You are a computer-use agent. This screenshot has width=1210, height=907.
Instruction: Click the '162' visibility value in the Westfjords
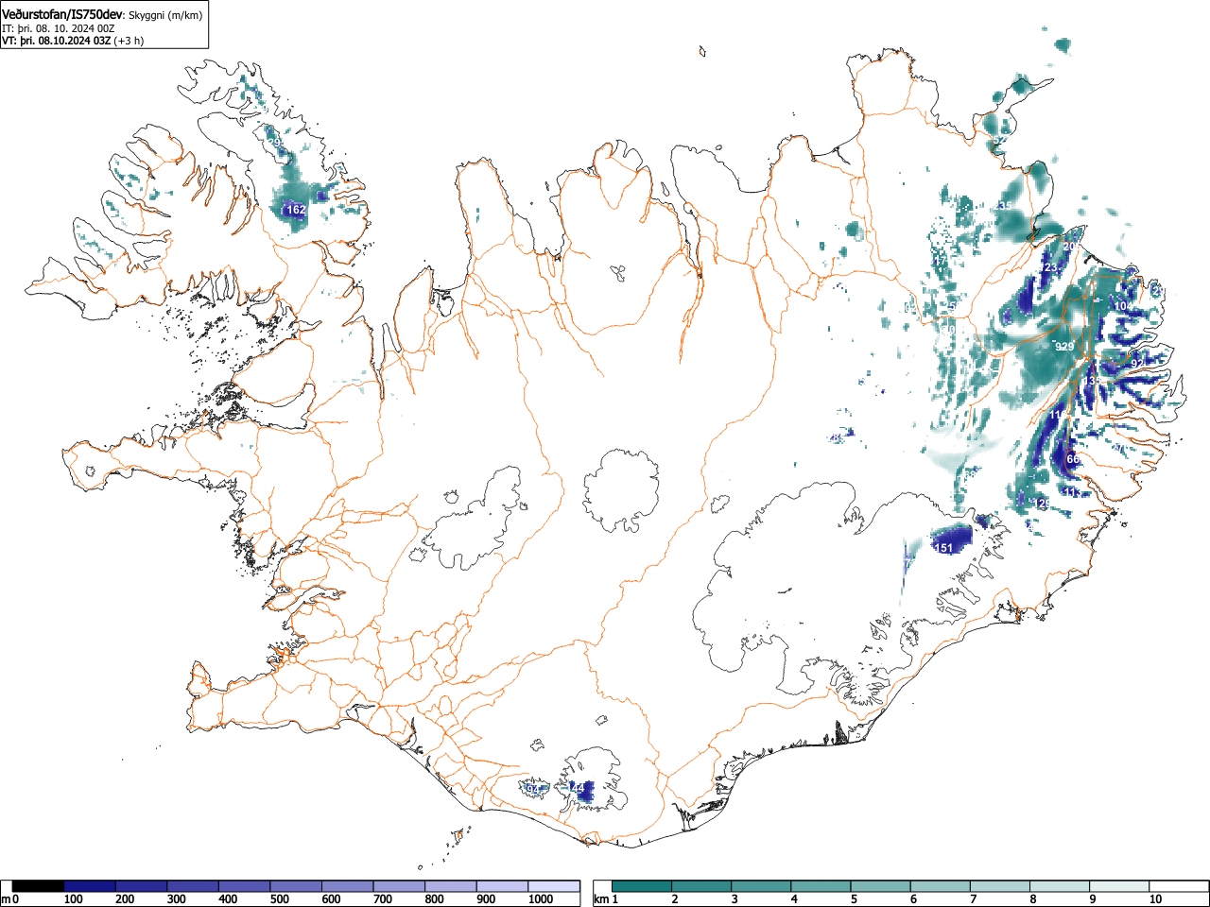pos(296,210)
